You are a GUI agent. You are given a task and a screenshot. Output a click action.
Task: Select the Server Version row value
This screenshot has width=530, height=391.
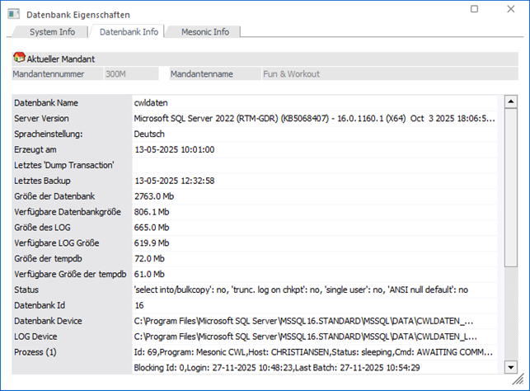click(x=315, y=119)
